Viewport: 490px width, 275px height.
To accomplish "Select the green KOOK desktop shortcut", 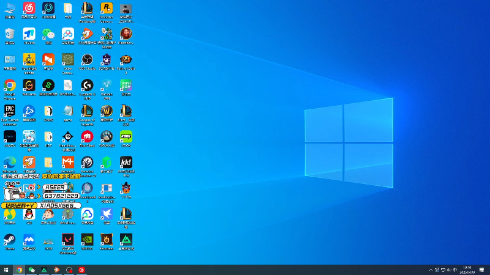I will [126, 139].
